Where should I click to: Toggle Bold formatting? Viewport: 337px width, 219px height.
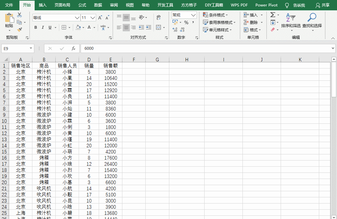coord(36,27)
